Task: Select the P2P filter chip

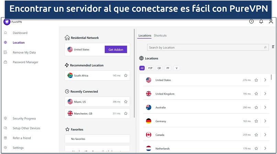Action: tap(150, 68)
